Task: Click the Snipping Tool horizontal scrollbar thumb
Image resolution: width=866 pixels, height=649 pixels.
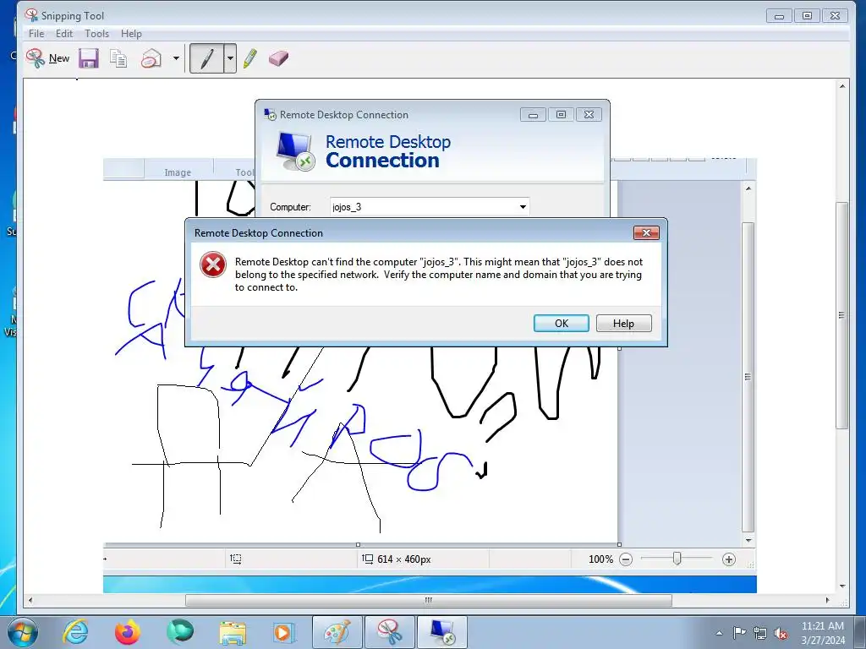Action: click(429, 600)
